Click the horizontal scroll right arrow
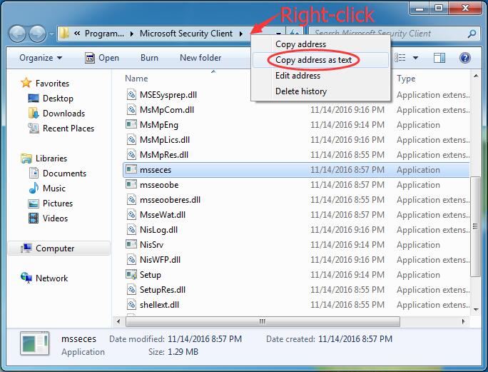The height and width of the screenshot is (372, 488). coord(463,321)
